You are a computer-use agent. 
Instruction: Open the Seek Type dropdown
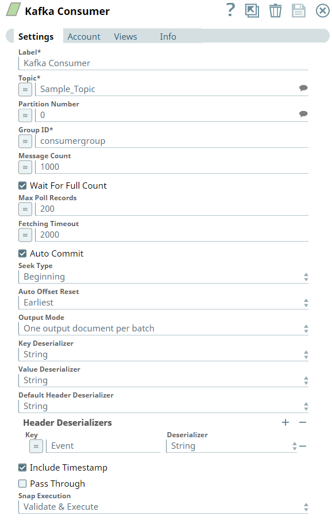tap(307, 277)
